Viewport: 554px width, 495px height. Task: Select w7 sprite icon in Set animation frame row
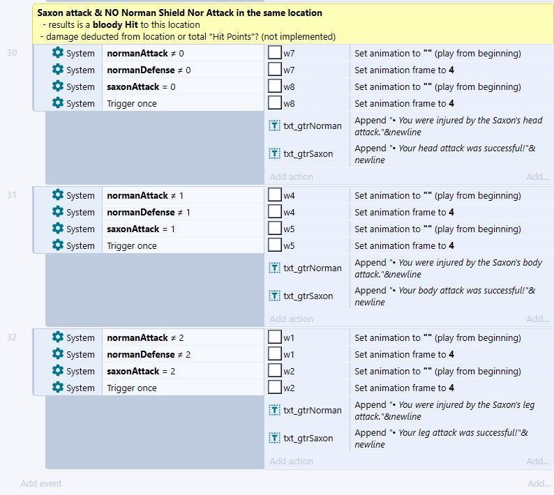pos(274,70)
